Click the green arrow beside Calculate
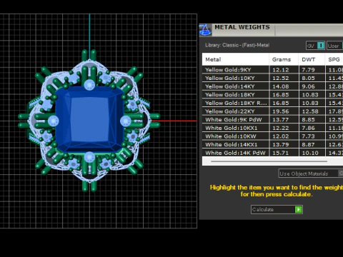 coord(298,209)
